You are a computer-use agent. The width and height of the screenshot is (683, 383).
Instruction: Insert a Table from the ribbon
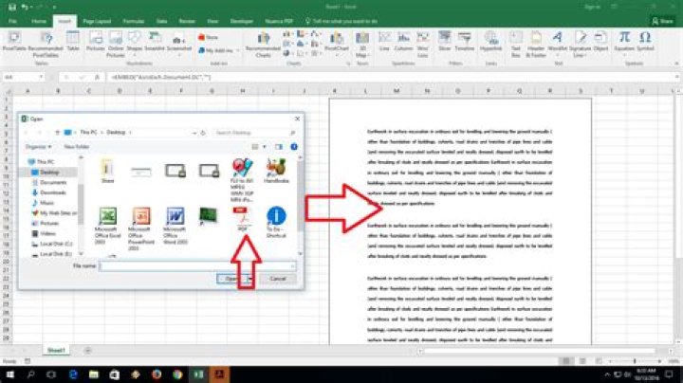coord(73,42)
